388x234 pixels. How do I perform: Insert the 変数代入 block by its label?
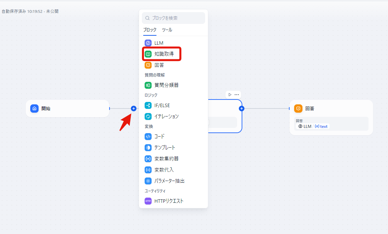pyautogui.click(x=164, y=170)
